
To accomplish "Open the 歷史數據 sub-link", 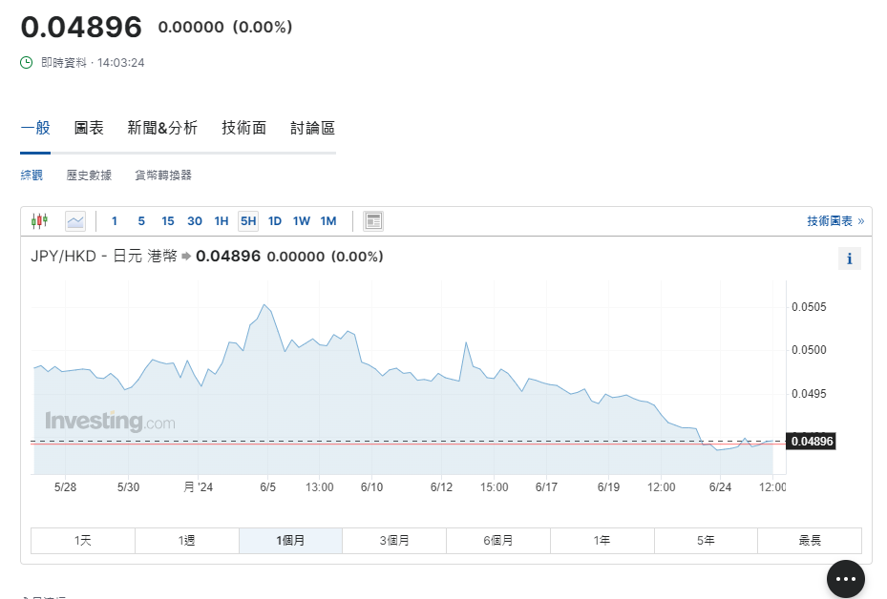I will point(89,176).
